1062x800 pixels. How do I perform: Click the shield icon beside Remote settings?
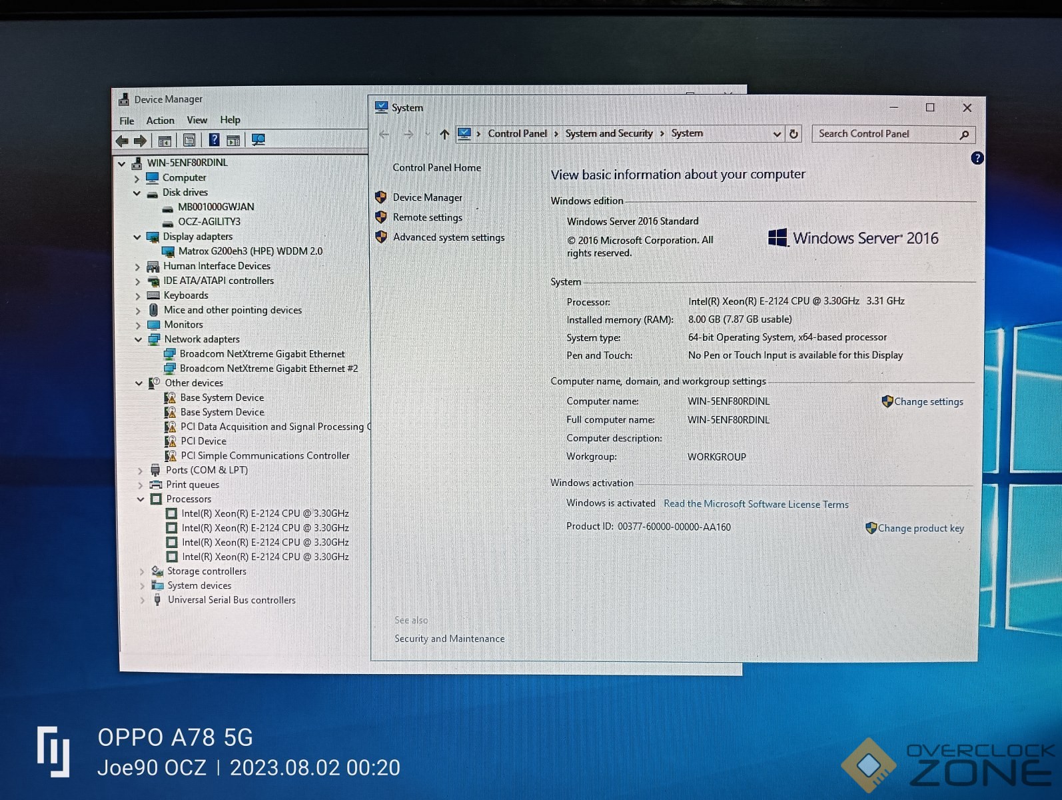pos(381,217)
